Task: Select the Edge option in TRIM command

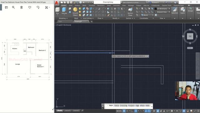Action: click(x=137, y=105)
